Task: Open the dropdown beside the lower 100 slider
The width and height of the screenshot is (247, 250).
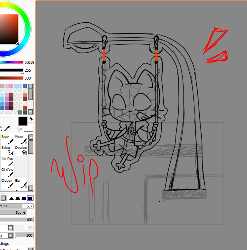Action: (x=11, y=235)
